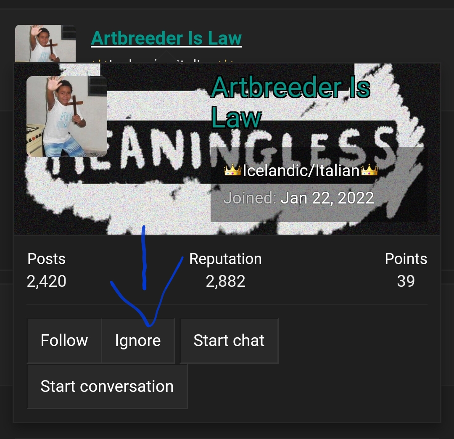This screenshot has width=454, height=439.
Task: Start a chat with this member
Action: (x=229, y=341)
